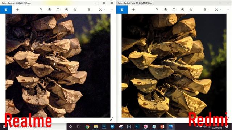The width and height of the screenshot is (232, 130).
Task: Open Photoshop from the taskbar
Action: point(137,127)
